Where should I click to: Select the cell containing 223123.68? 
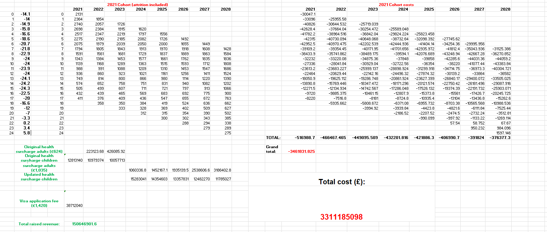point(95,151)
